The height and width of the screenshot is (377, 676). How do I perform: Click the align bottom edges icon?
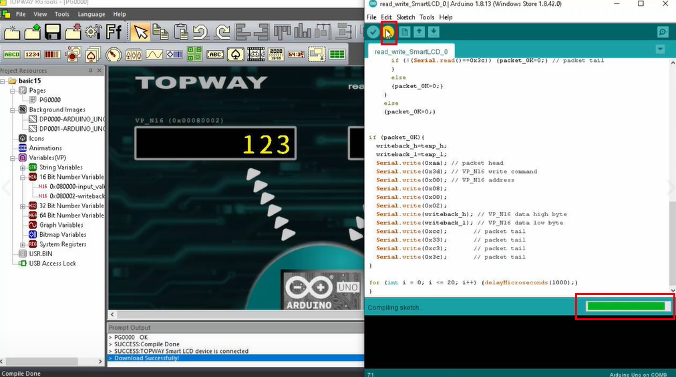[303, 32]
